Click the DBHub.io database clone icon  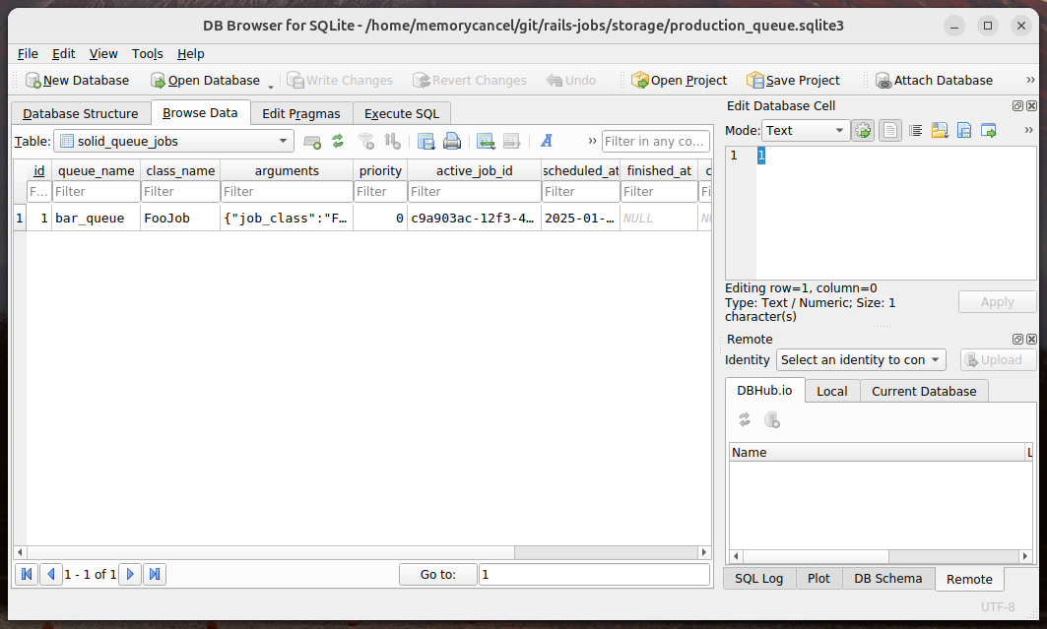772,419
